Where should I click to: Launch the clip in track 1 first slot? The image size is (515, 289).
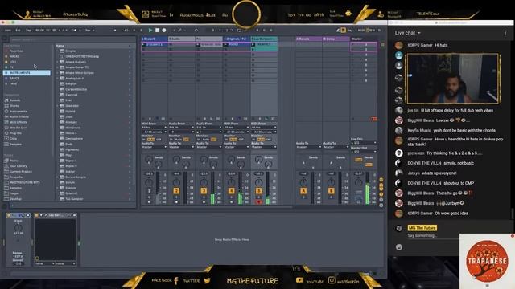tap(143, 44)
